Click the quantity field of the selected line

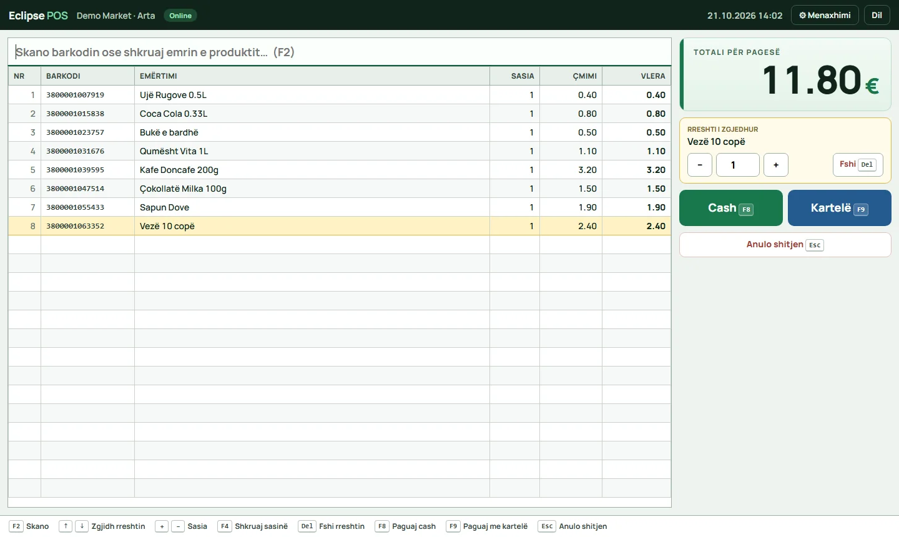[x=738, y=165]
